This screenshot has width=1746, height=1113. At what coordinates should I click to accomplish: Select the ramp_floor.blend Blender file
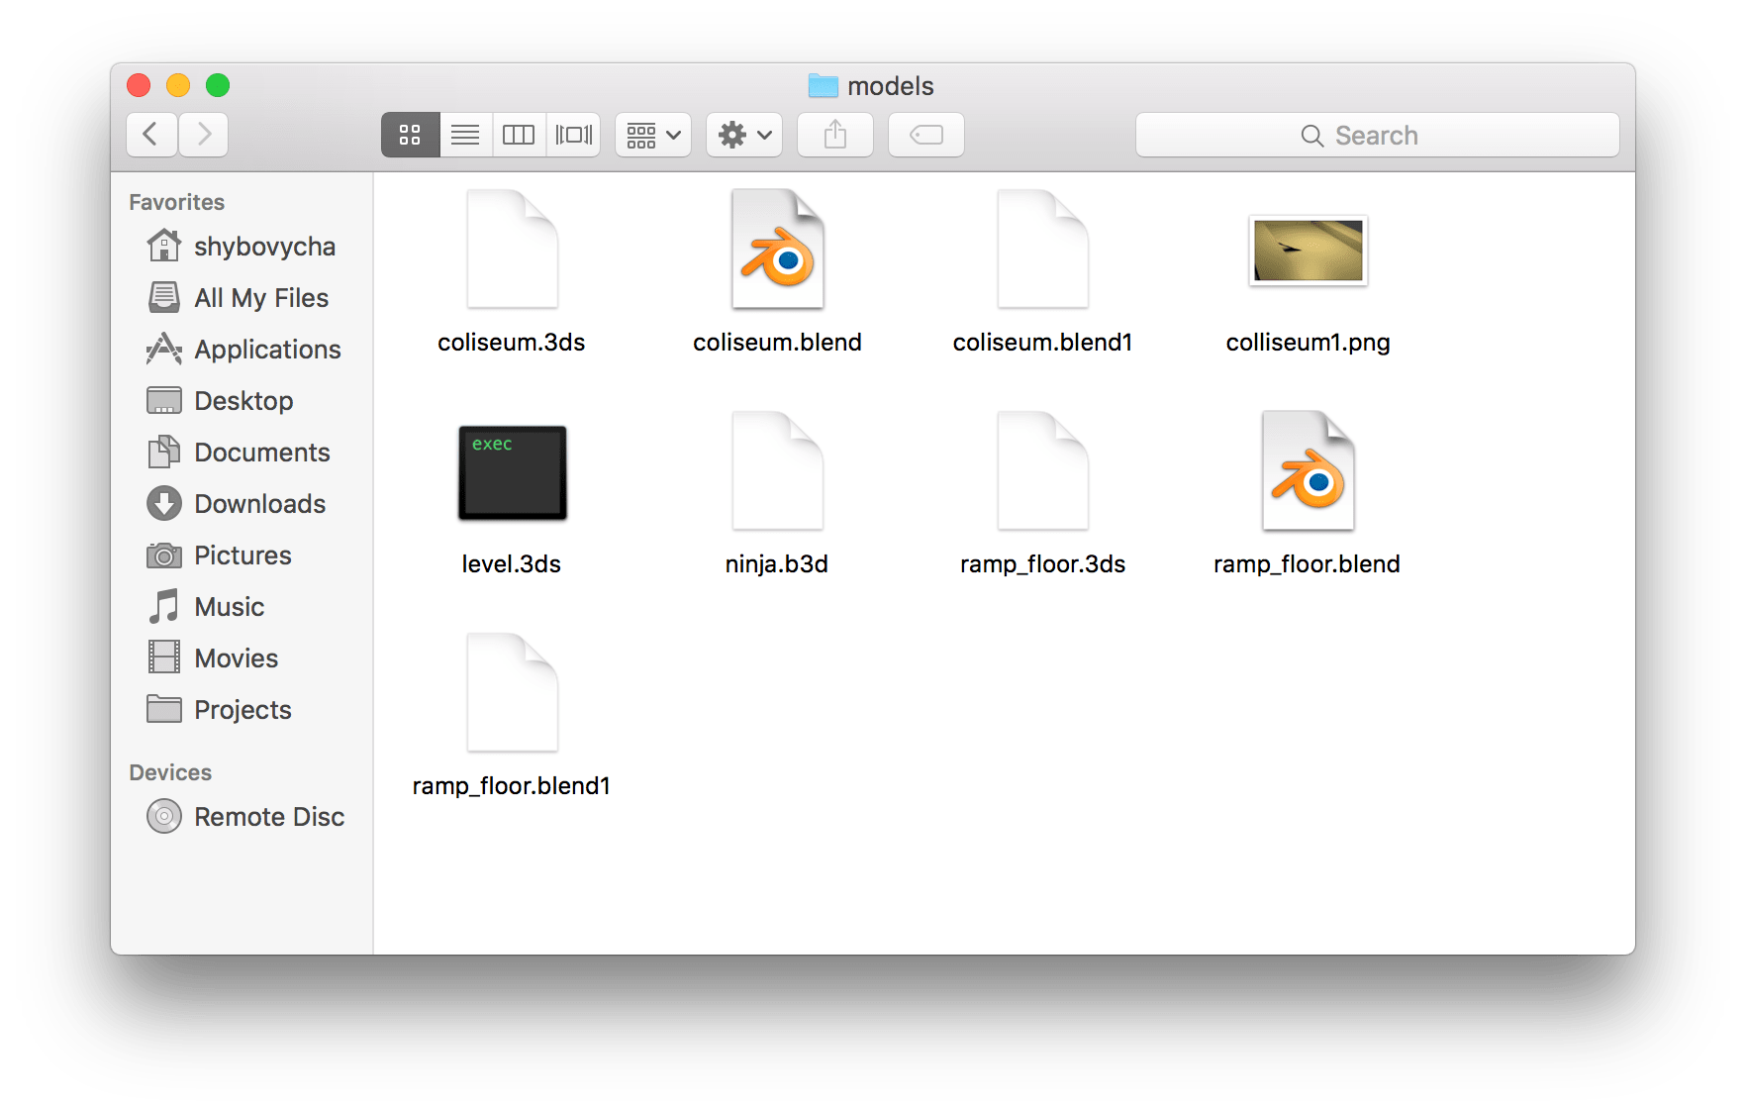click(1308, 472)
